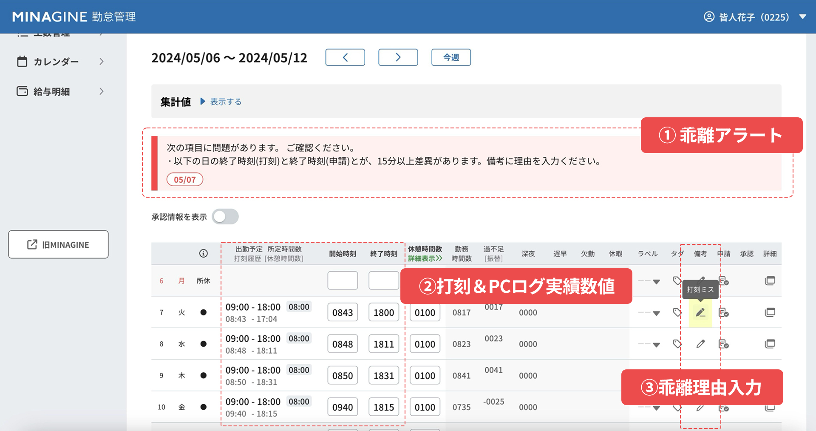Image resolution: width=816 pixels, height=431 pixels.
Task: Open the detail window icon for May 6
Action: click(770, 281)
